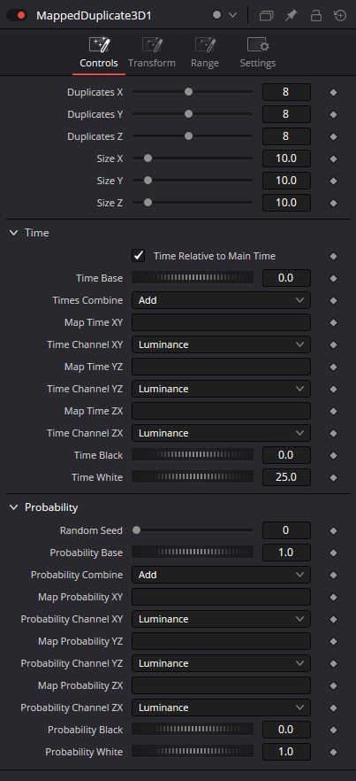Click the Random Seed slider handle

pos(136,530)
